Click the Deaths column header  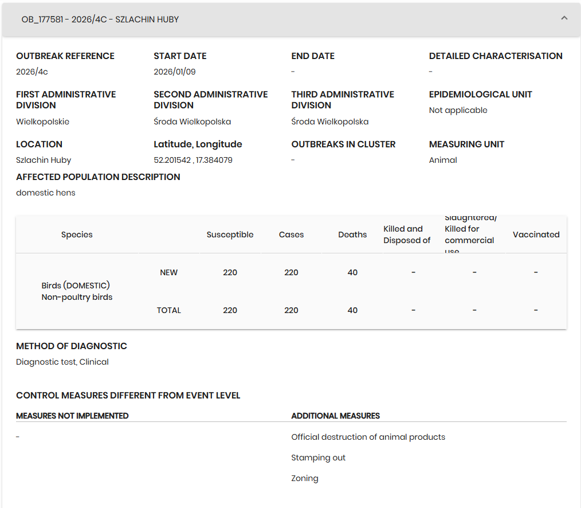pyautogui.click(x=352, y=235)
